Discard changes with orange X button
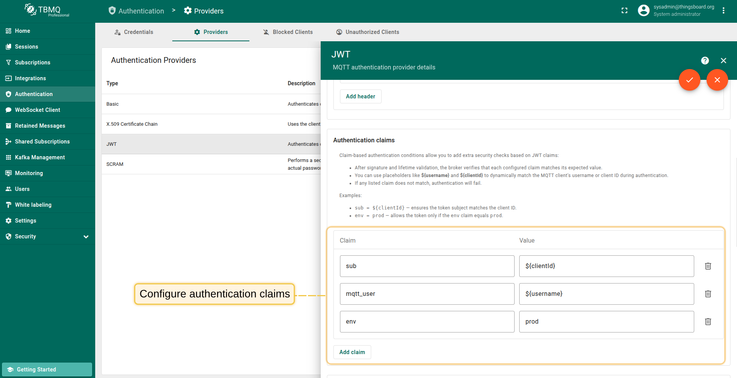Screen dimensions: 737x378 click(717, 80)
